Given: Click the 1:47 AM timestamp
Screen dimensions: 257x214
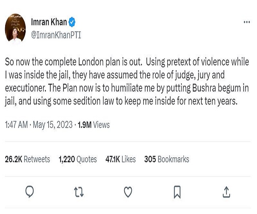Looking at the screenshot, I should (16, 125).
